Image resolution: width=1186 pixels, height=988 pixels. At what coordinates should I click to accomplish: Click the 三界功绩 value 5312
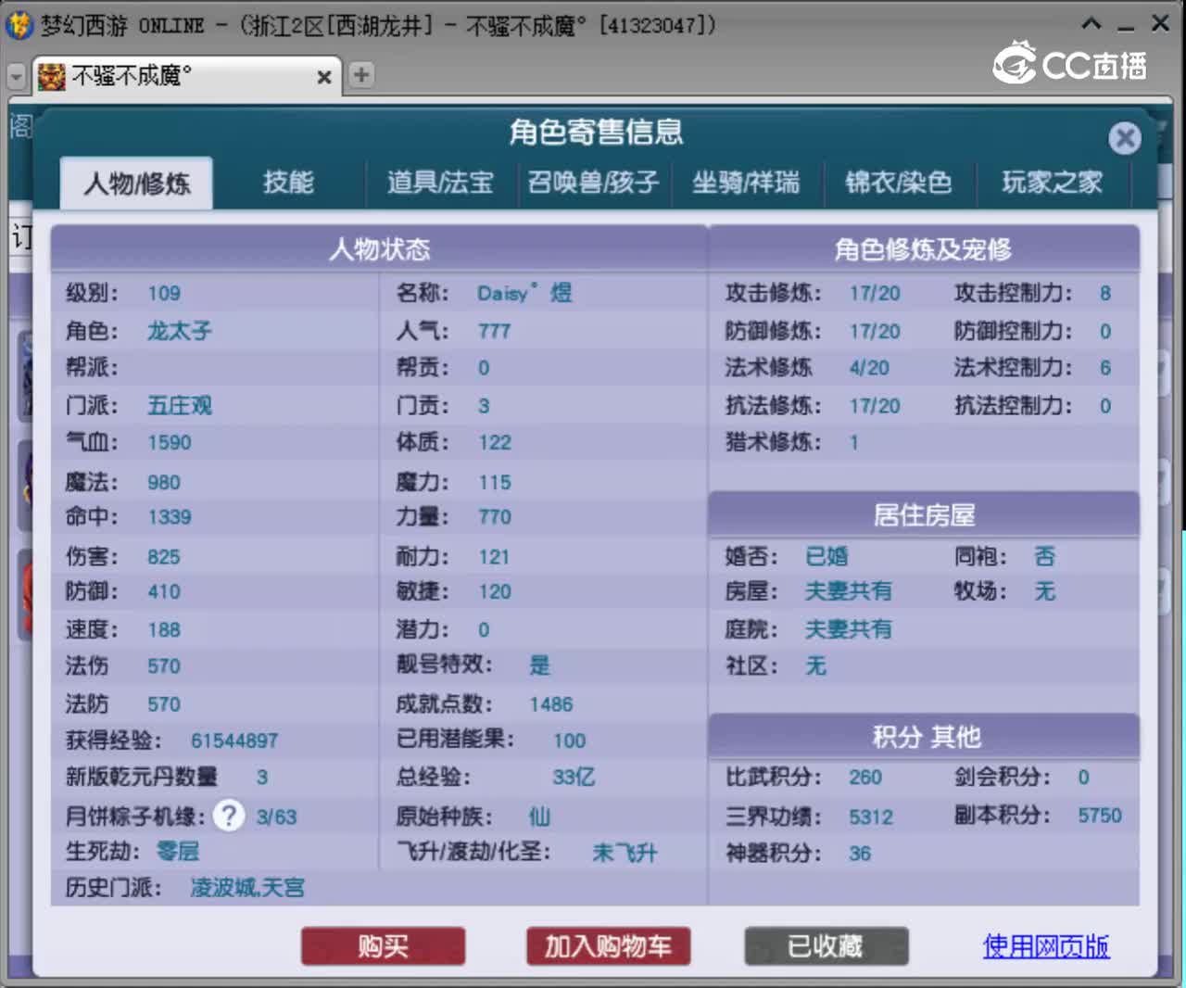pyautogui.click(x=871, y=817)
